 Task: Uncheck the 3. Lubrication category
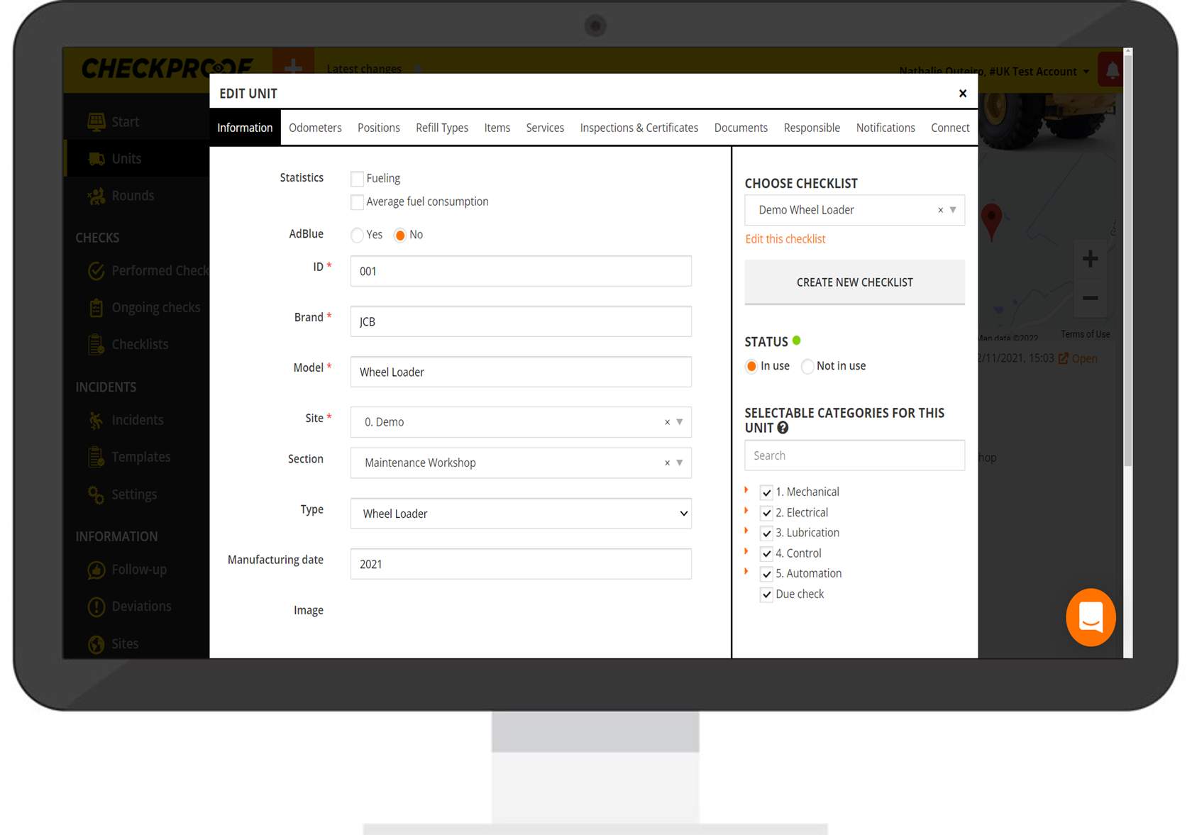coord(766,533)
